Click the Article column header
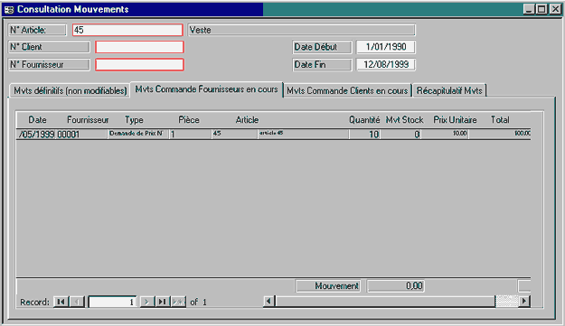This screenshot has height=326, width=565. coord(247,120)
